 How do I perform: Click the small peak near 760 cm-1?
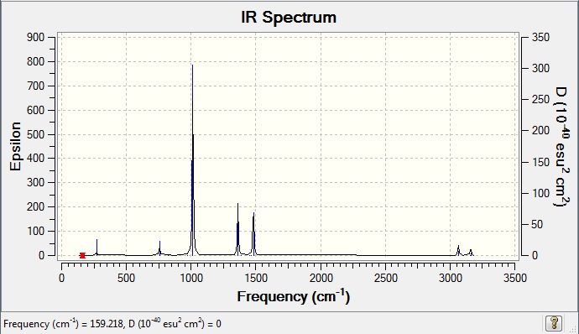pos(160,248)
